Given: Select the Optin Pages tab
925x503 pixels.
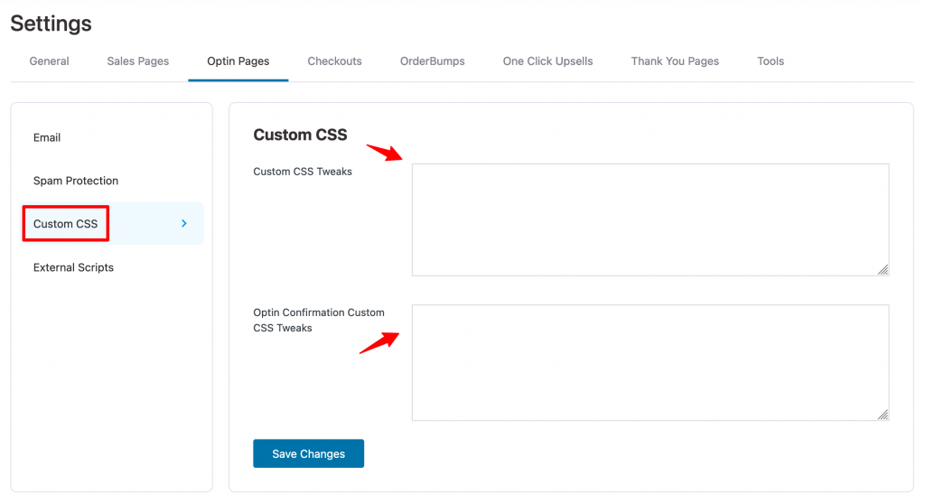Looking at the screenshot, I should [x=238, y=61].
